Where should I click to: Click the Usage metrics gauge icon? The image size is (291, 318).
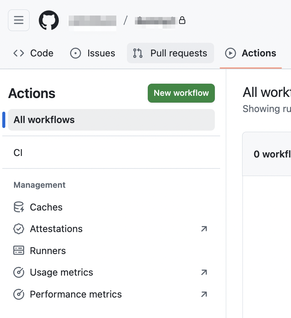click(x=19, y=272)
